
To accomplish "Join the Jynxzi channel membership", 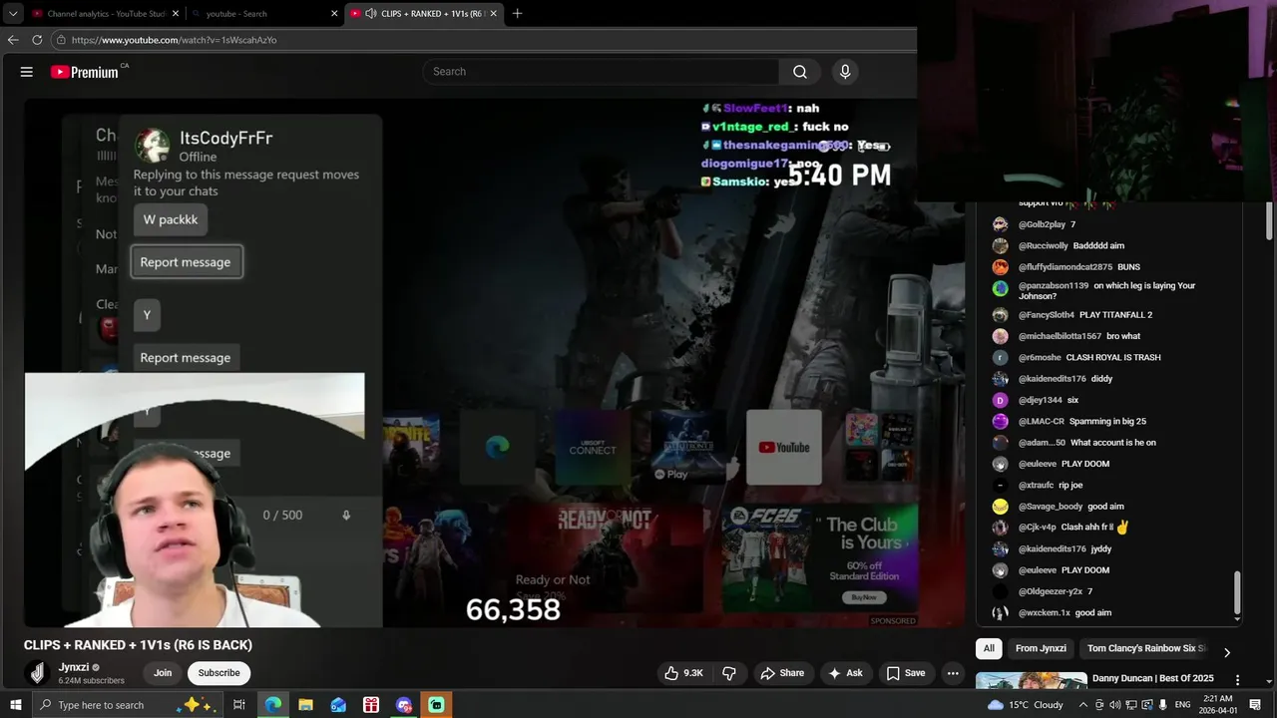I will pos(163,673).
